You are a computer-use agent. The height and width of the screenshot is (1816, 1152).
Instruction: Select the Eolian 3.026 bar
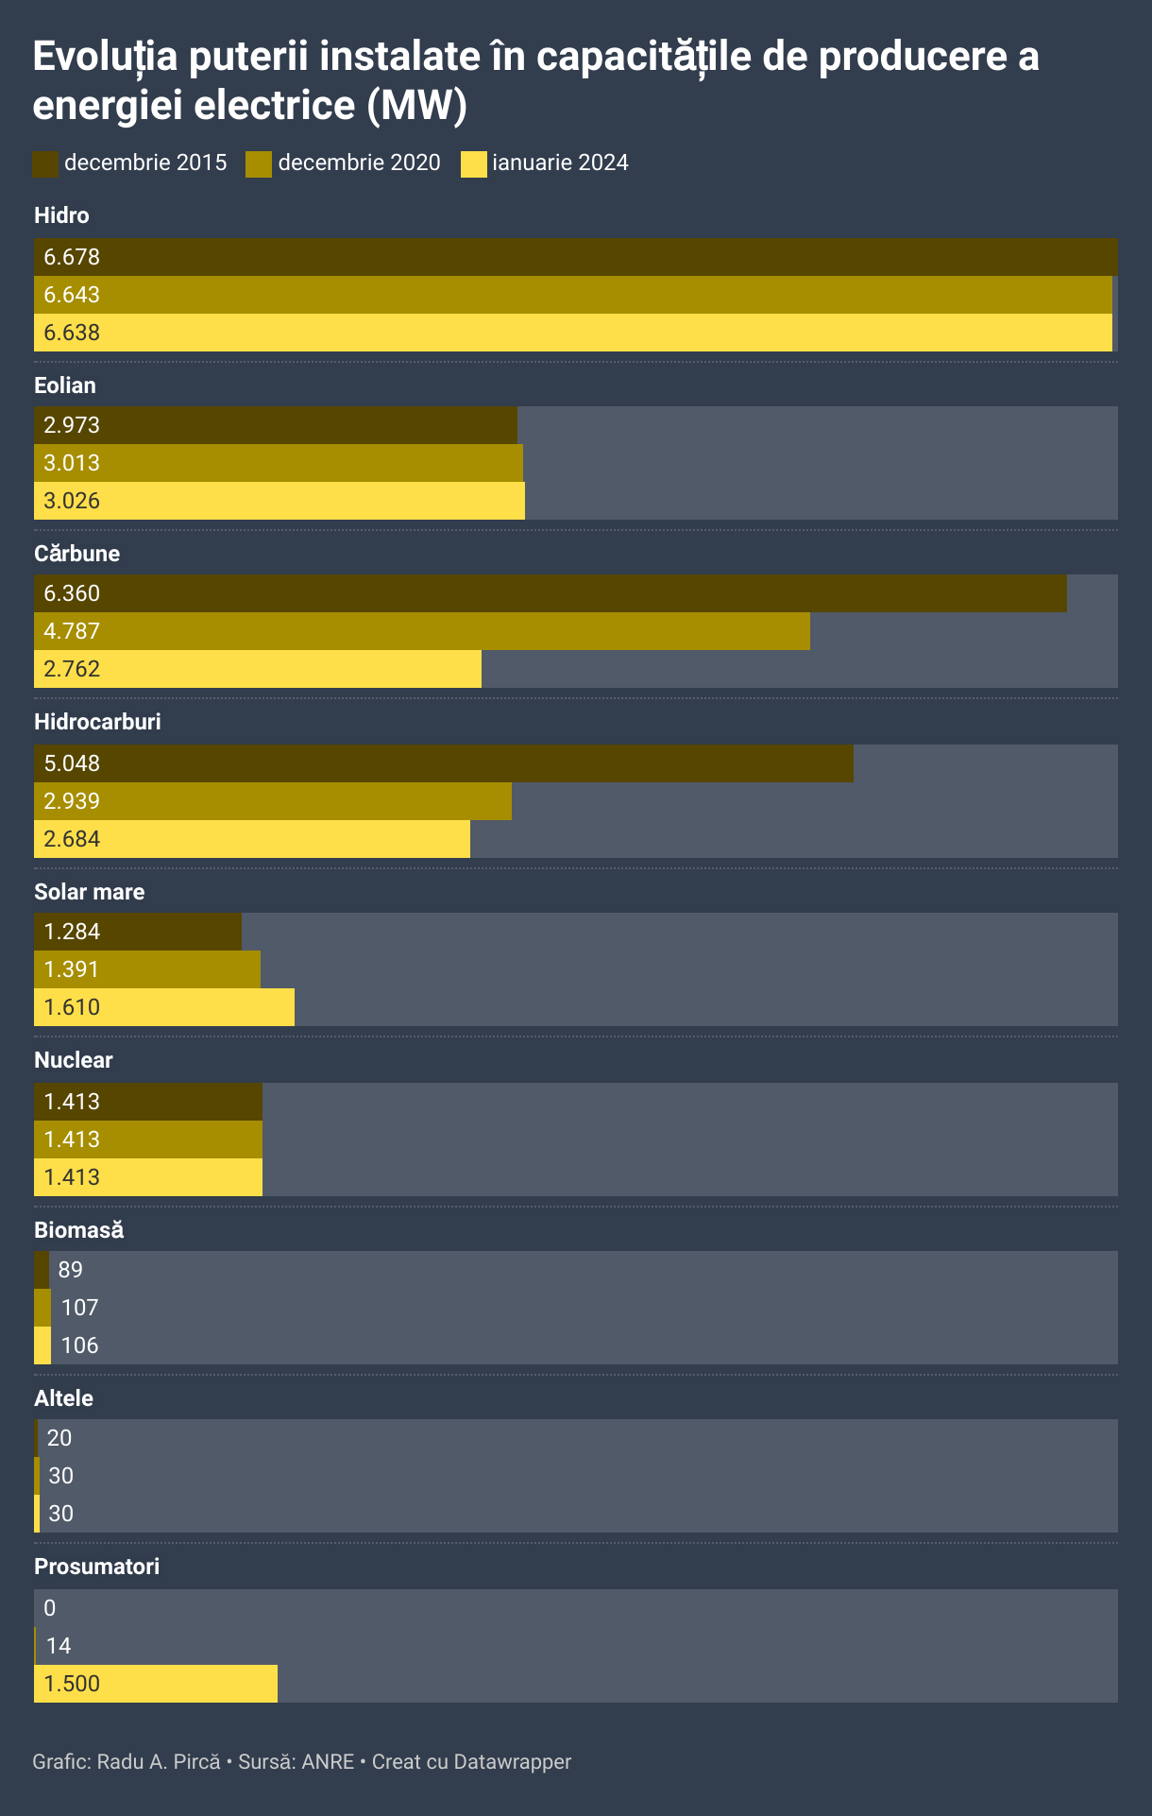[280, 501]
